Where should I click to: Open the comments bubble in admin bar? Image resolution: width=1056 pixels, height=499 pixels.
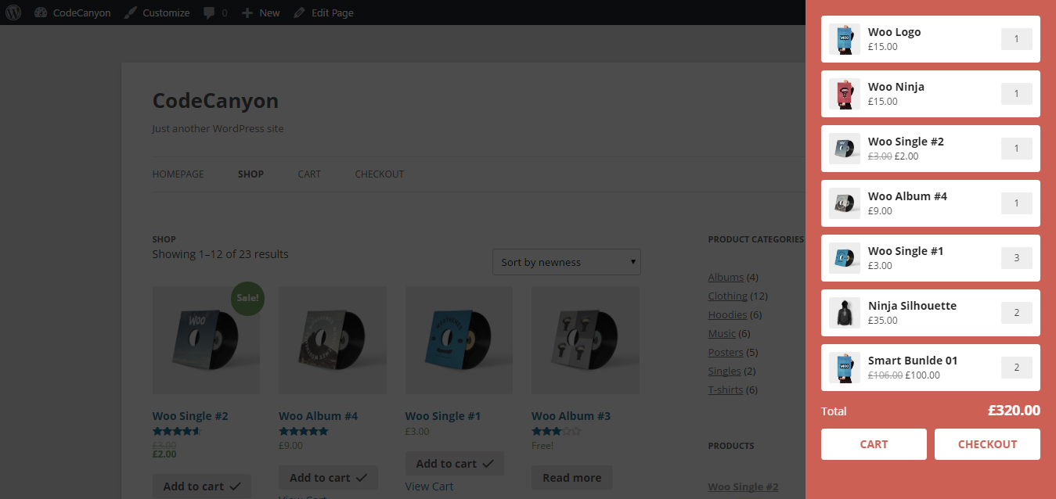coord(215,13)
